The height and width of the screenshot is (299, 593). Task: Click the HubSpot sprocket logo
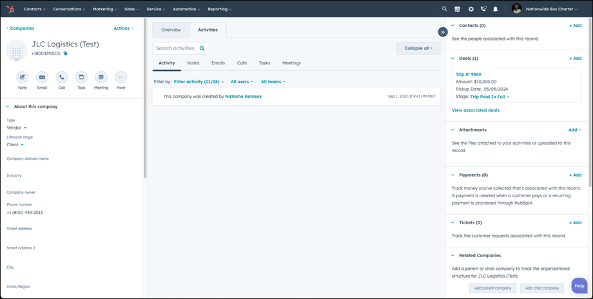10,9
